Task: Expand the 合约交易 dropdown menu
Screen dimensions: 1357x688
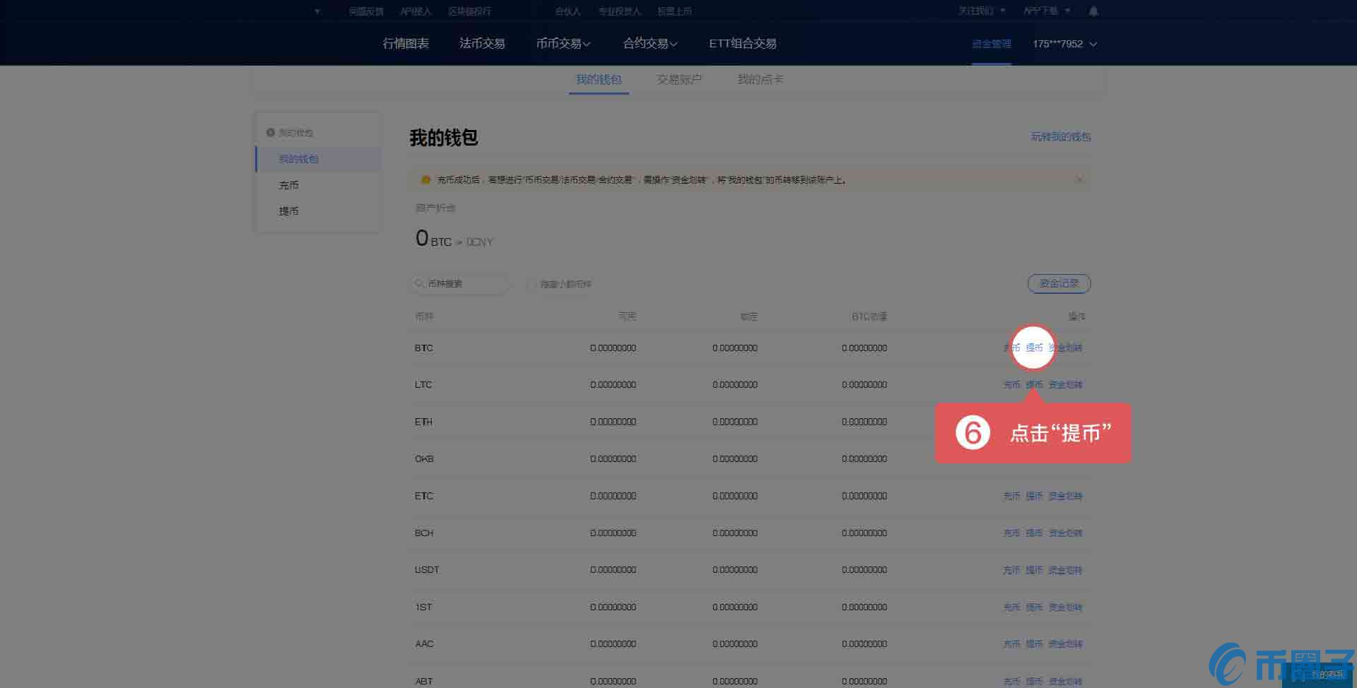Action: pos(650,43)
